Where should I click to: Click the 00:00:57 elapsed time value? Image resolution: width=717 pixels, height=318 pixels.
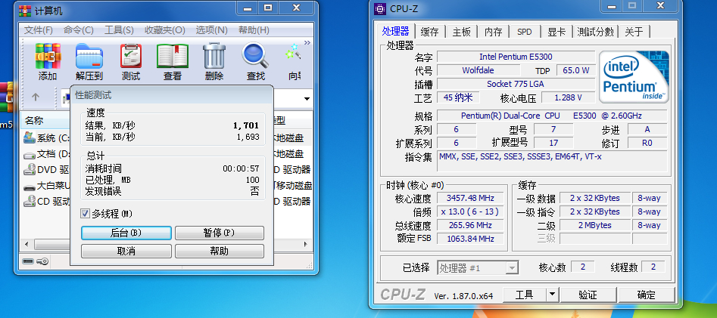[241, 168]
